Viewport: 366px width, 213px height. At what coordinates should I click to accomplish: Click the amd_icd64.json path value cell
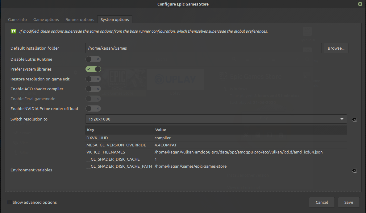coord(250,152)
